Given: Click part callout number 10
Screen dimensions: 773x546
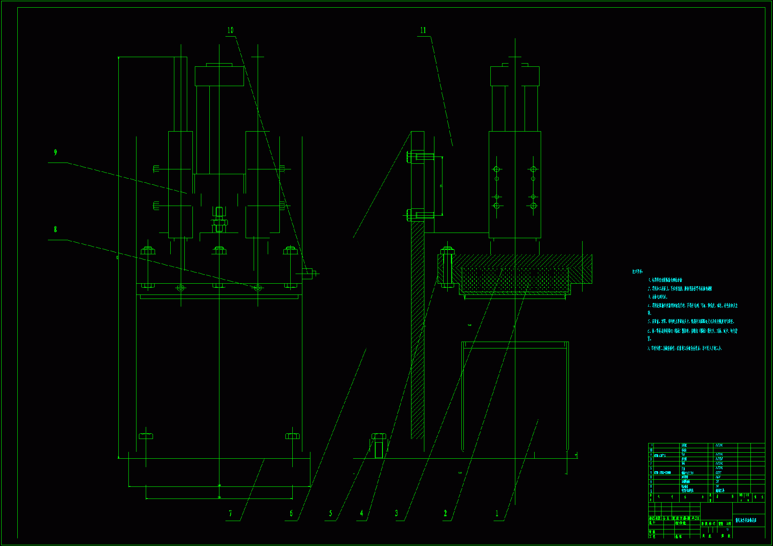Looking at the screenshot, I should [x=230, y=31].
